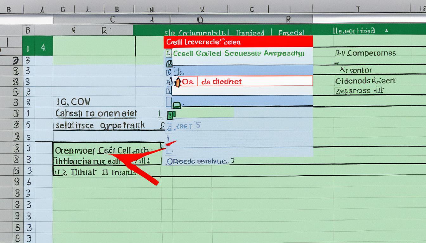
Task: Click the orange marker icon in menu
Action: click(x=178, y=82)
